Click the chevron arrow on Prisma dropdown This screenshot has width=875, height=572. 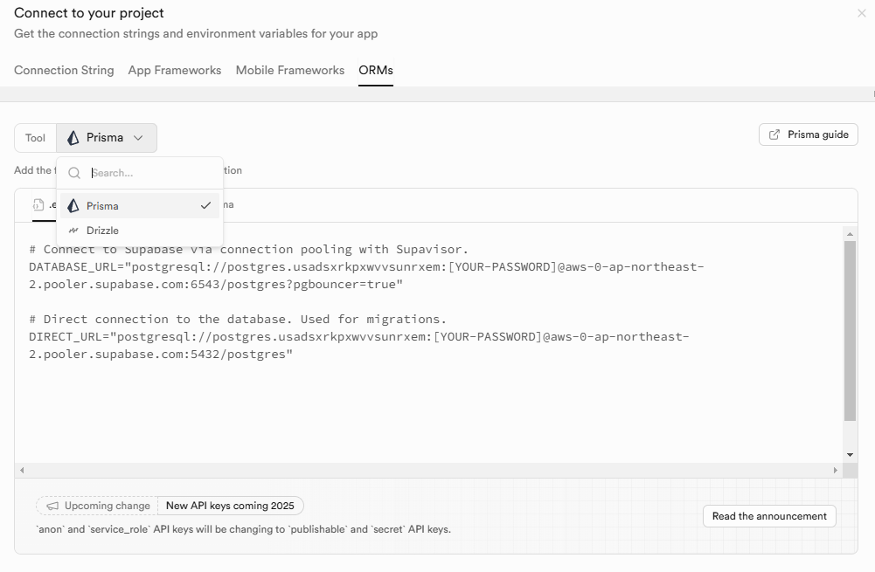[138, 138]
